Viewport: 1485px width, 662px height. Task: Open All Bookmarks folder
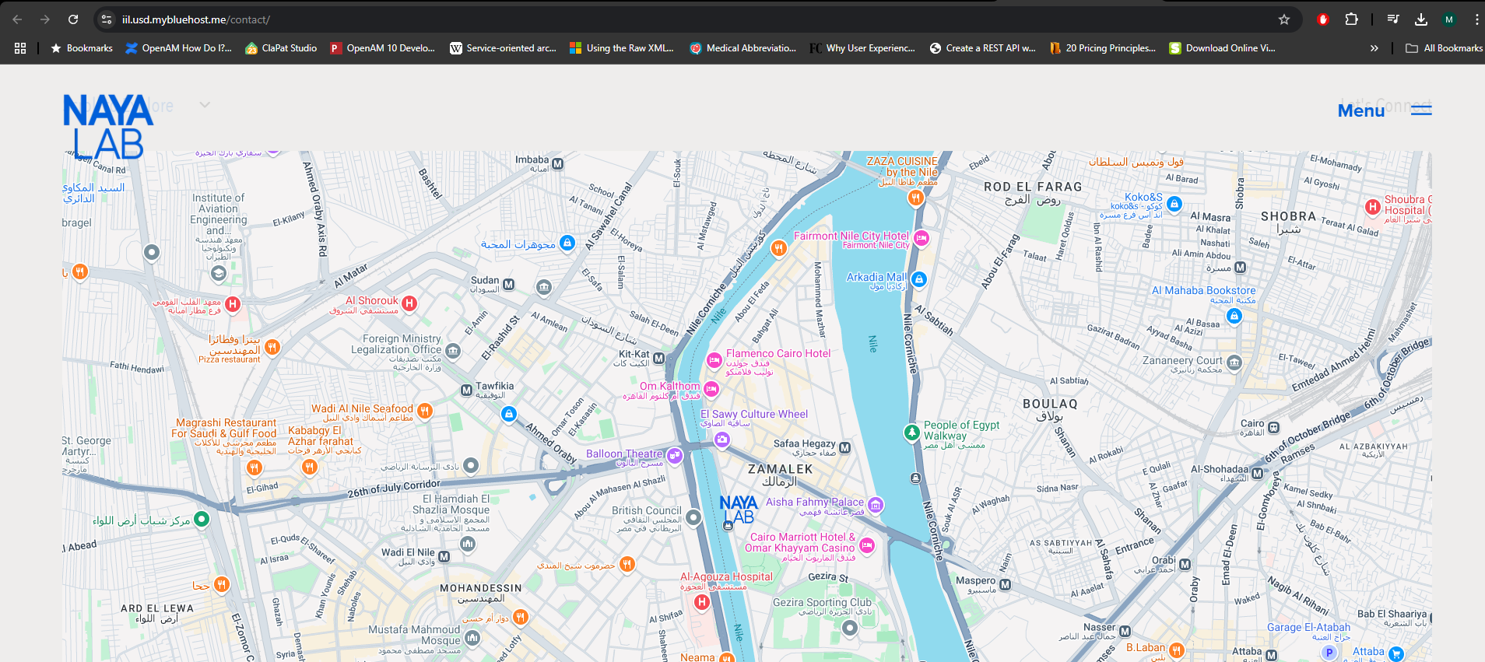click(x=1444, y=48)
